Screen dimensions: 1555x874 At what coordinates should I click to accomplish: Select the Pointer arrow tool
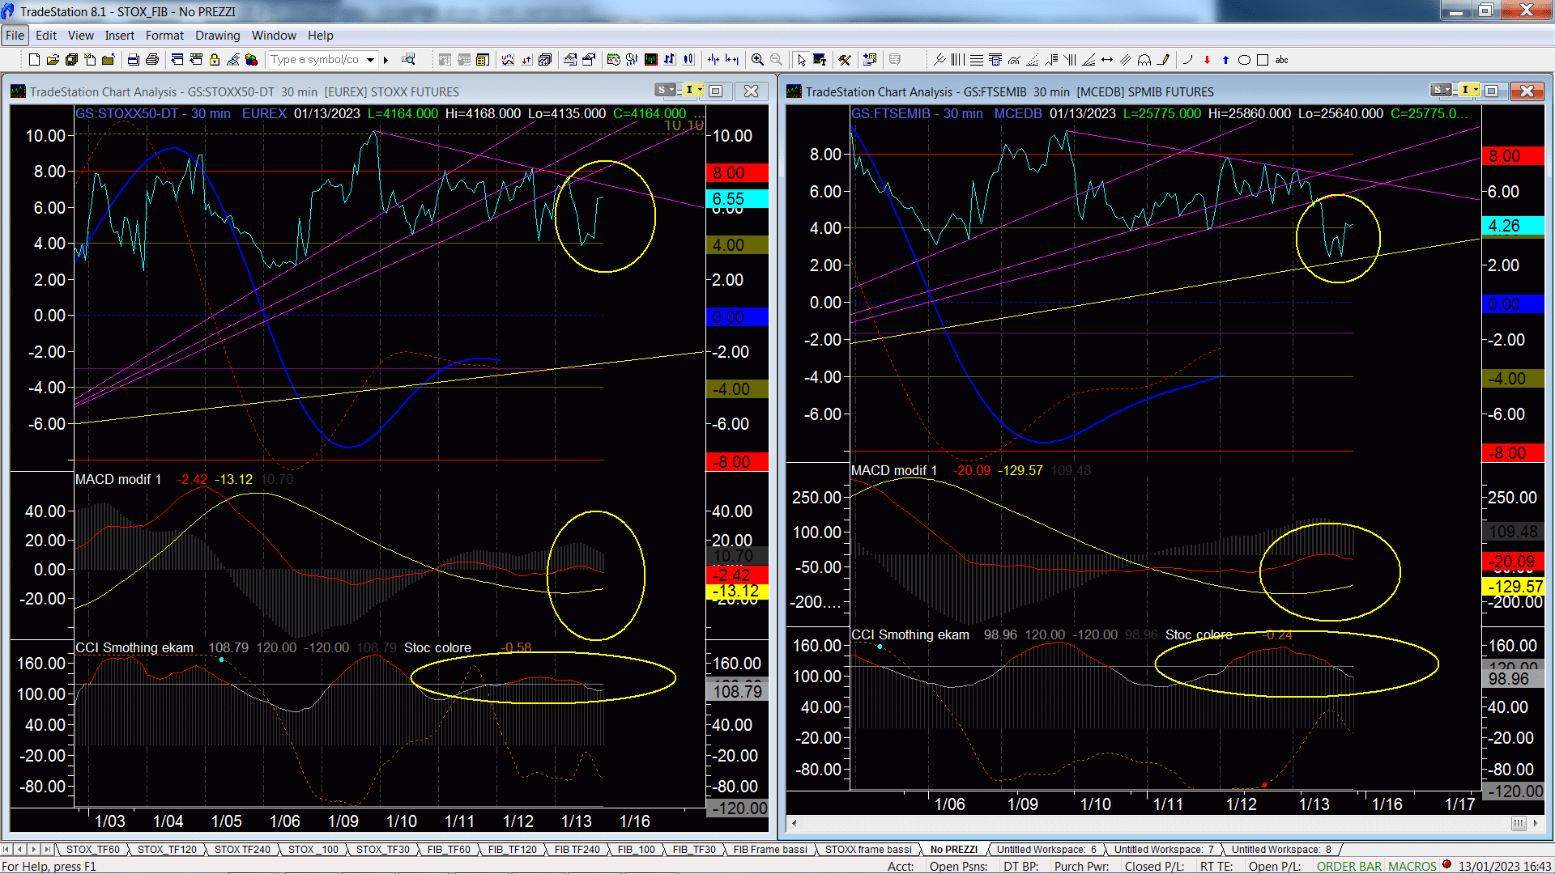click(801, 60)
